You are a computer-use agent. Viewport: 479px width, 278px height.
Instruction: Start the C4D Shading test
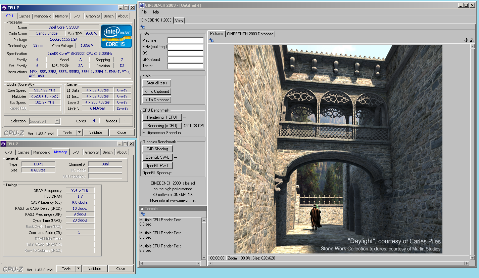coord(157,149)
